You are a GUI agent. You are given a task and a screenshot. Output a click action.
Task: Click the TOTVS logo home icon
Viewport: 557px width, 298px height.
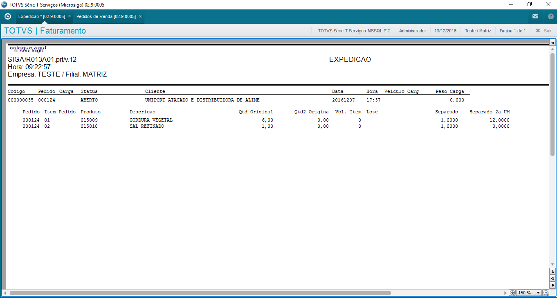7,16
